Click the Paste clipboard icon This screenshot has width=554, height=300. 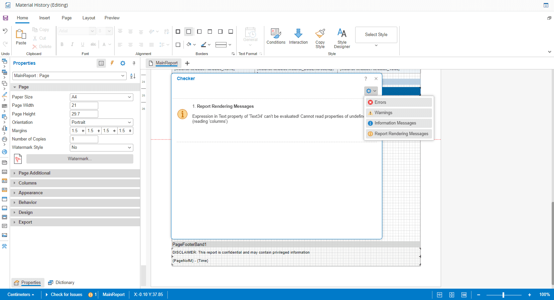coord(21,34)
